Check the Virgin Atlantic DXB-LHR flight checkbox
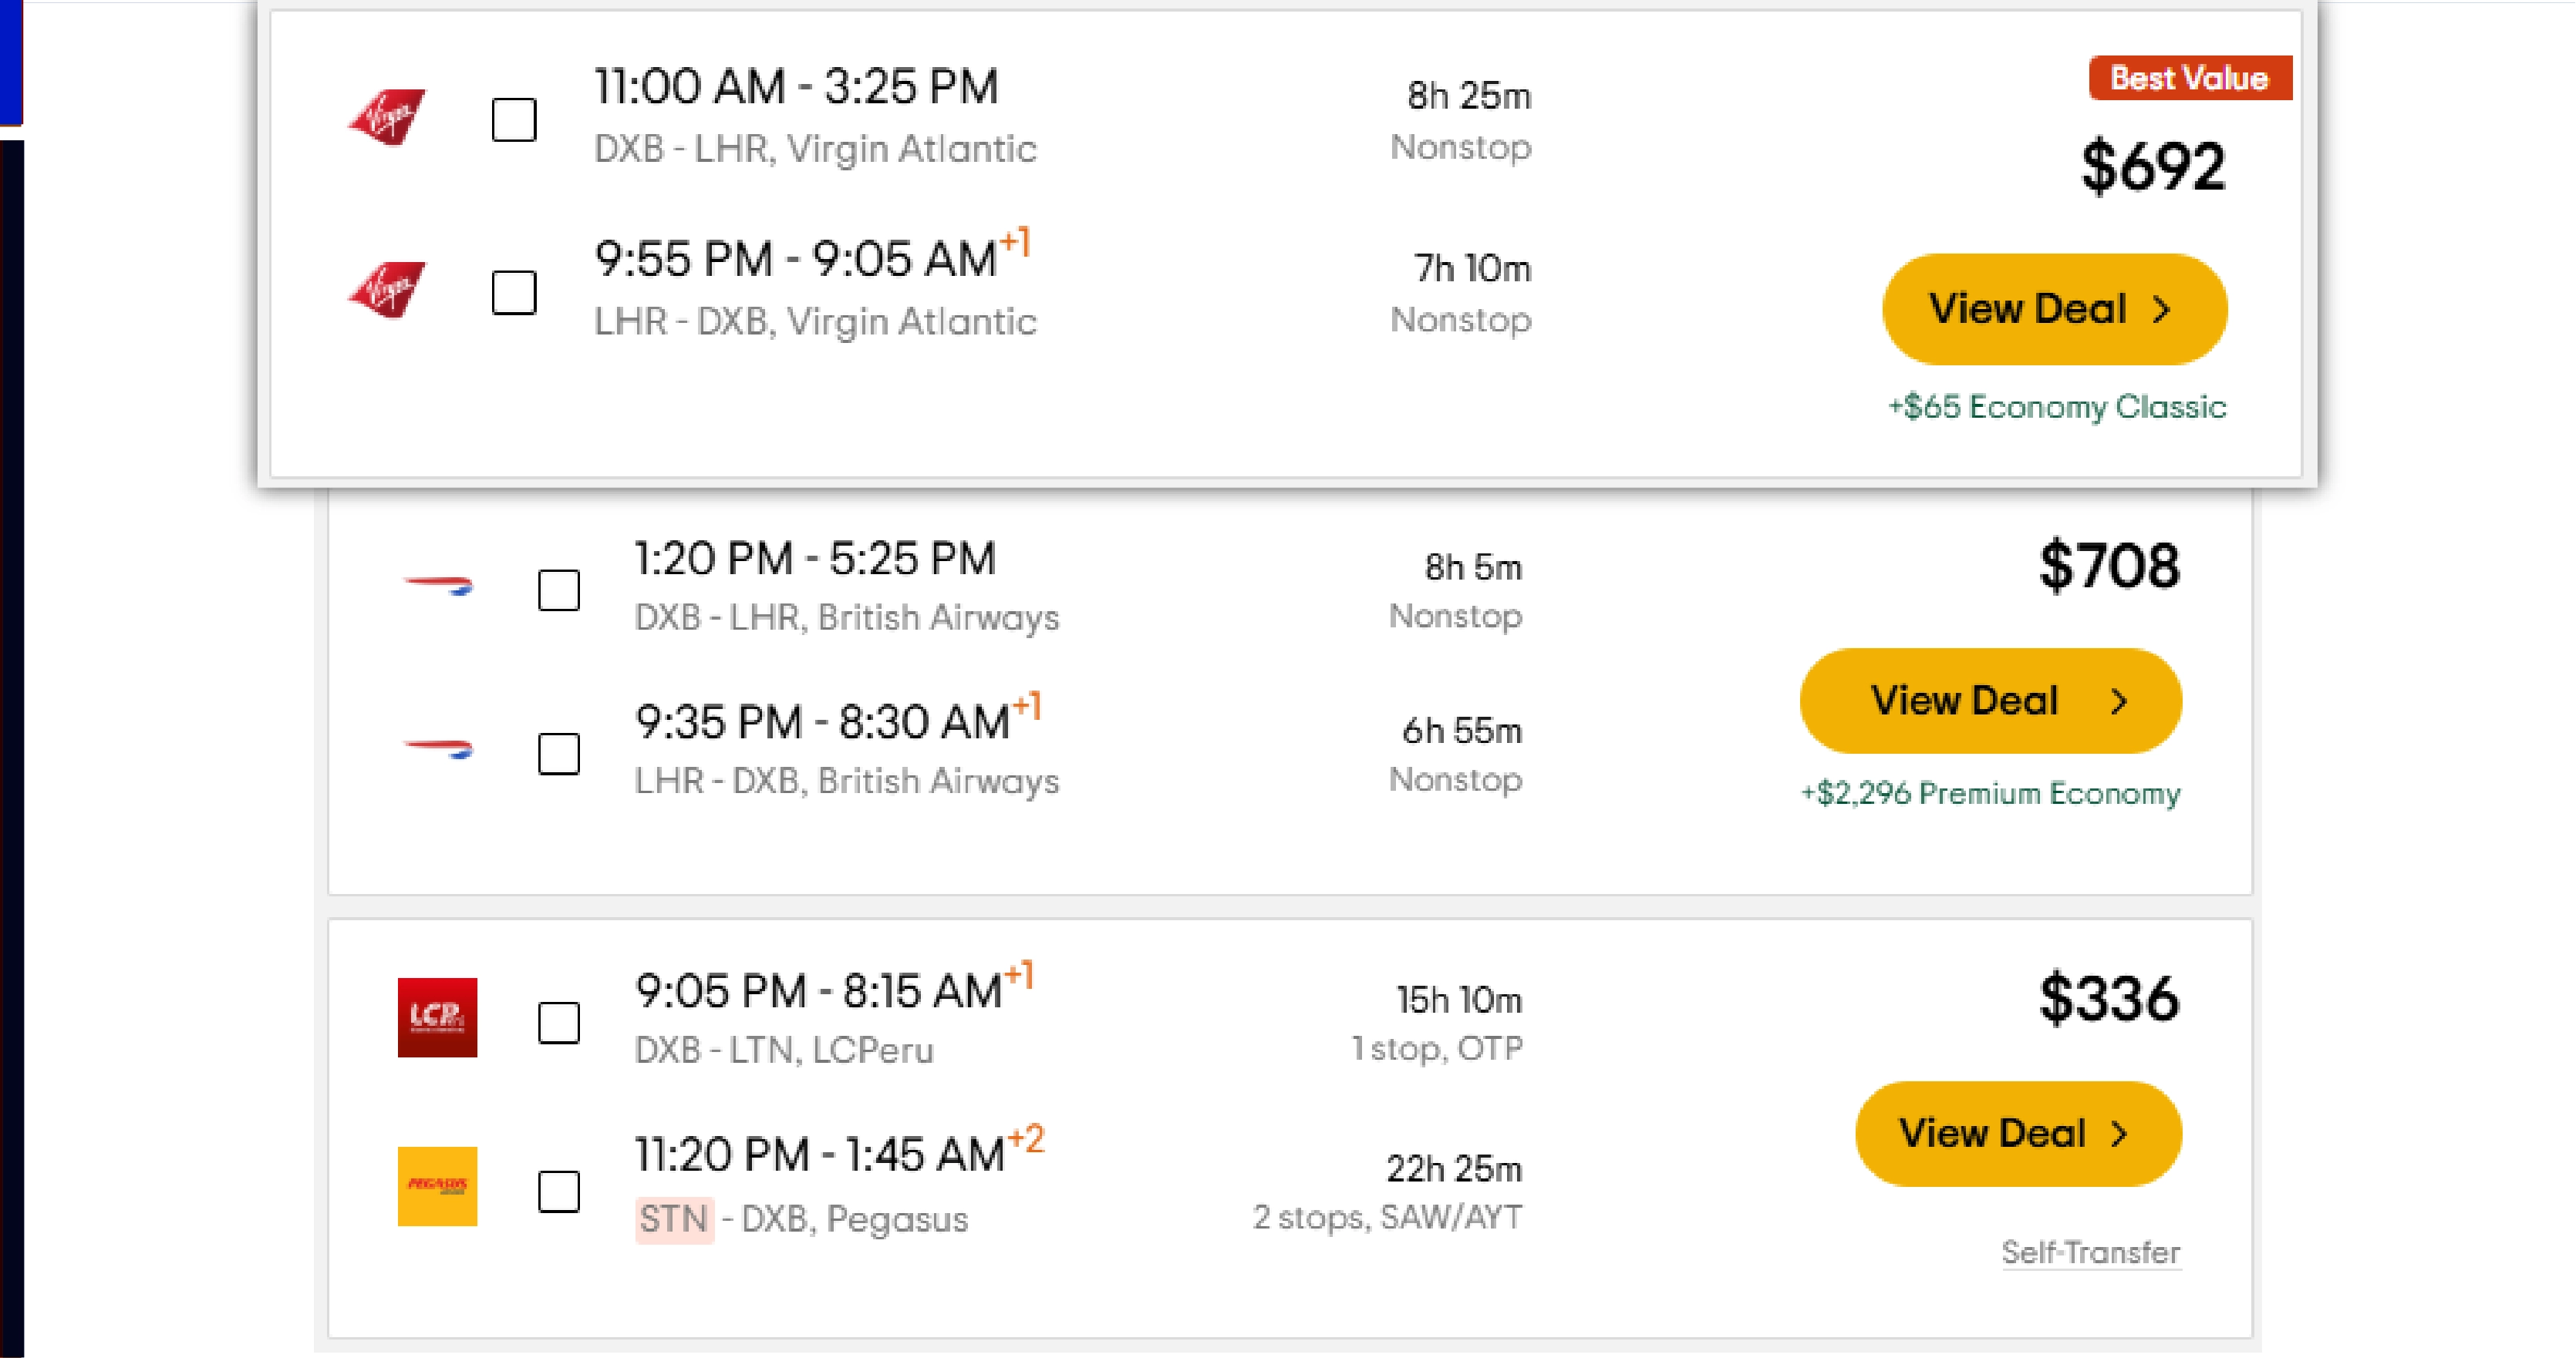2576x1358 pixels. (514, 119)
